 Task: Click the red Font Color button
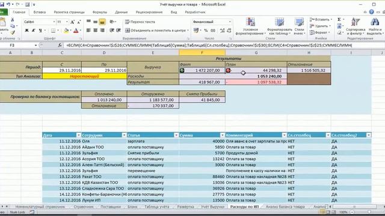[76, 31]
